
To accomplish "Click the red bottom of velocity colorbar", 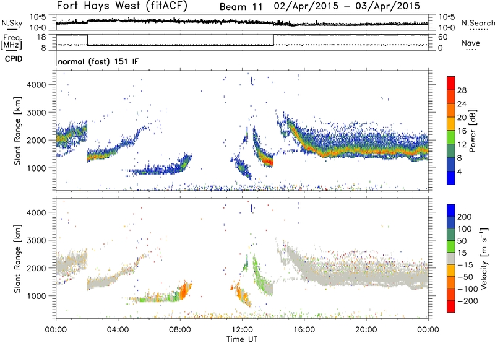I will 451,306.
